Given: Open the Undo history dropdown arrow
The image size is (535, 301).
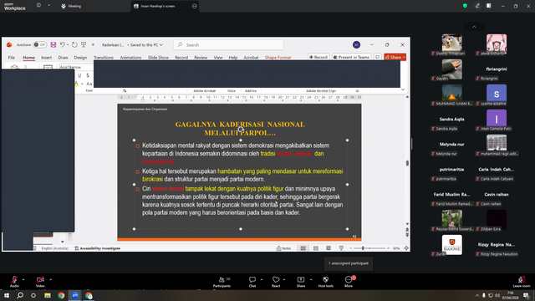Looking at the screenshot, I should 68,44.
